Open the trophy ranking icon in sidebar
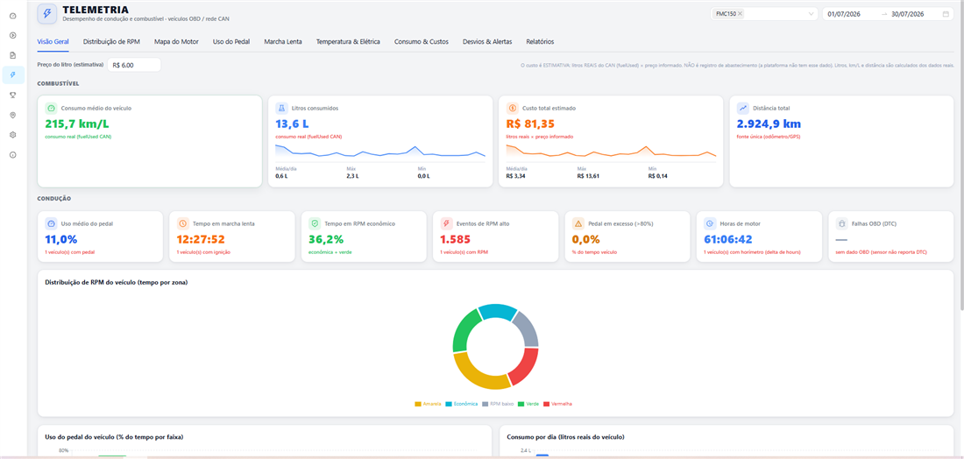The image size is (964, 459). click(x=13, y=95)
